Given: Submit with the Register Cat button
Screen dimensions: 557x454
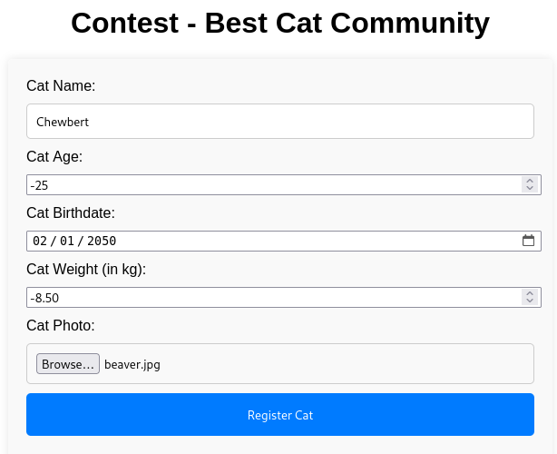Looking at the screenshot, I should click(279, 415).
